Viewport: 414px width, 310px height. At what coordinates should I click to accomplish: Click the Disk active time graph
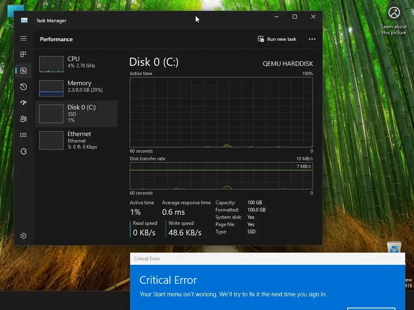[x=221, y=112]
